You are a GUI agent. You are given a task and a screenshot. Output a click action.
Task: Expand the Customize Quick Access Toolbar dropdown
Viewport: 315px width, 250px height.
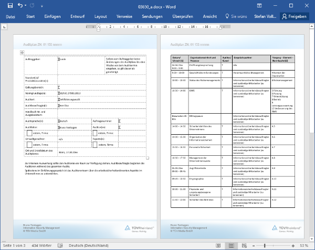tap(43, 5)
